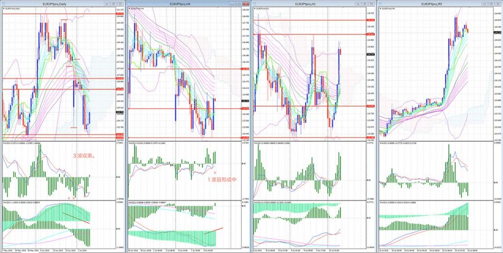Select the EURJPYpro,H1 window title
This screenshot has width=503, height=253.
[306, 4]
